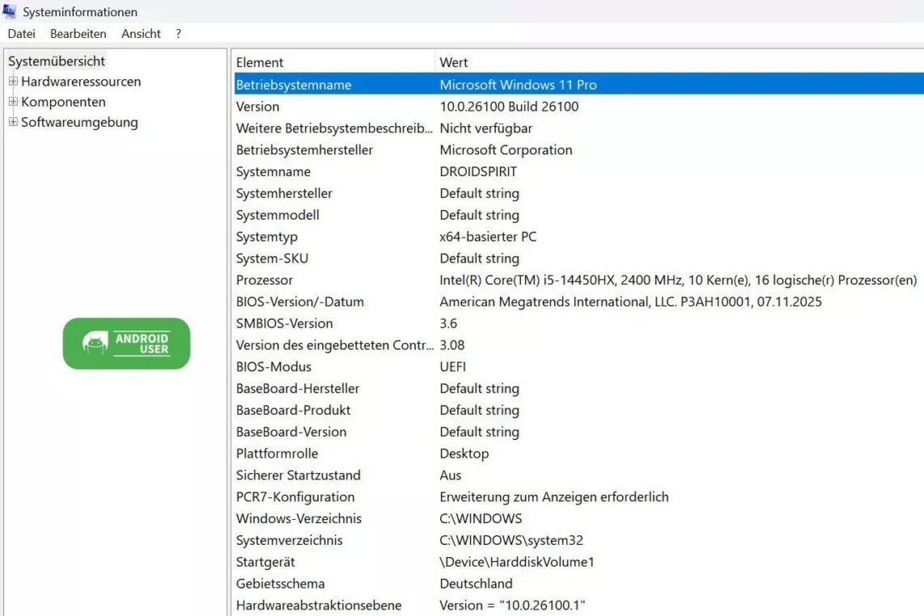Select the Systemhersteller row
Viewport: 924px width, 616px height.
coord(579,194)
